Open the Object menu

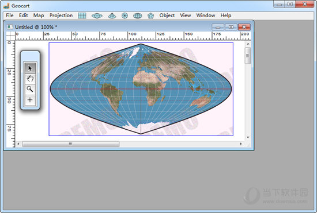click(167, 16)
